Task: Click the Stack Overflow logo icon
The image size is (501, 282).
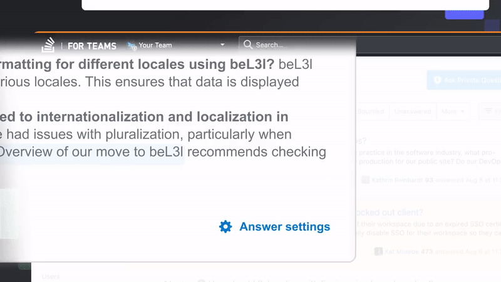Action: 49,45
